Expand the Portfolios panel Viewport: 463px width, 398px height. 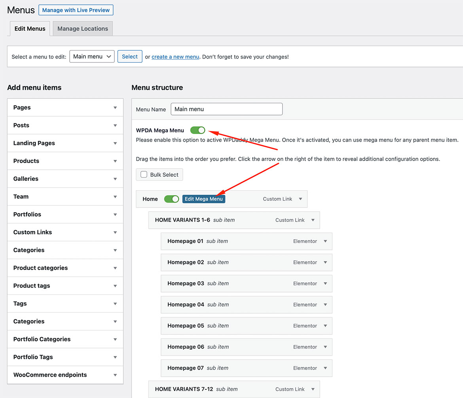[x=65, y=214]
